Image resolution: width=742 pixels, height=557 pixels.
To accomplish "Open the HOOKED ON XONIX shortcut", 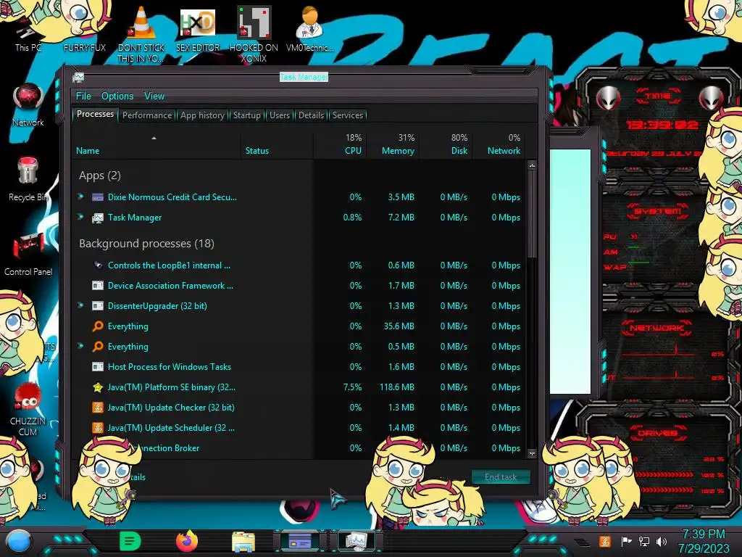I will 254,34.
